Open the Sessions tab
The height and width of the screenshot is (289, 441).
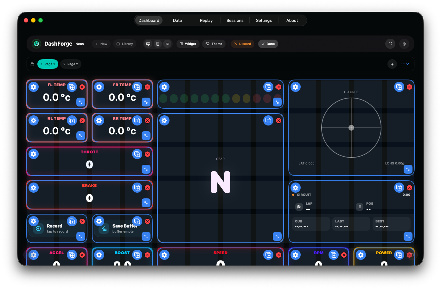pos(235,20)
